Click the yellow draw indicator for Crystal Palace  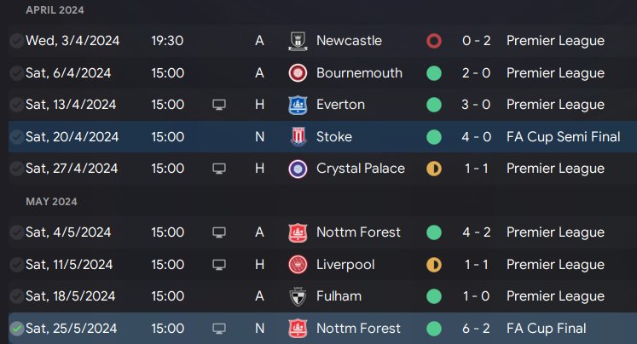[433, 169]
